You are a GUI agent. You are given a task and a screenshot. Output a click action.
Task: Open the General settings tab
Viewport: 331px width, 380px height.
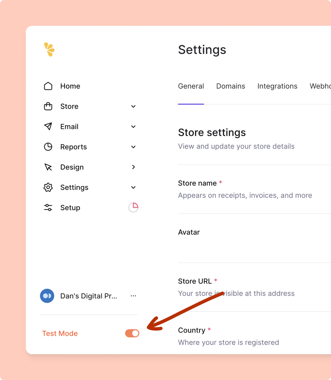click(x=191, y=86)
